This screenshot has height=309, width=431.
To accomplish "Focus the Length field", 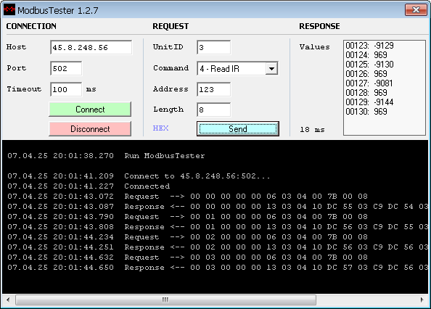I will pos(214,110).
